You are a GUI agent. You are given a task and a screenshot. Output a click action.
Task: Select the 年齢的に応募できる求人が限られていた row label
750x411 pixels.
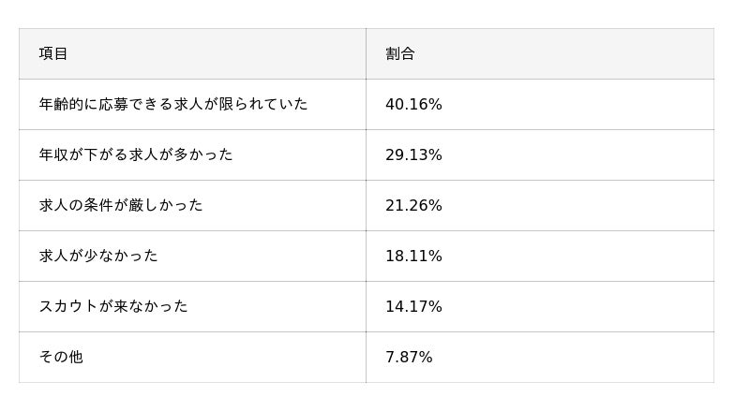coord(173,105)
